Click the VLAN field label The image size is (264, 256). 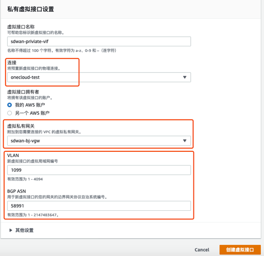13,155
